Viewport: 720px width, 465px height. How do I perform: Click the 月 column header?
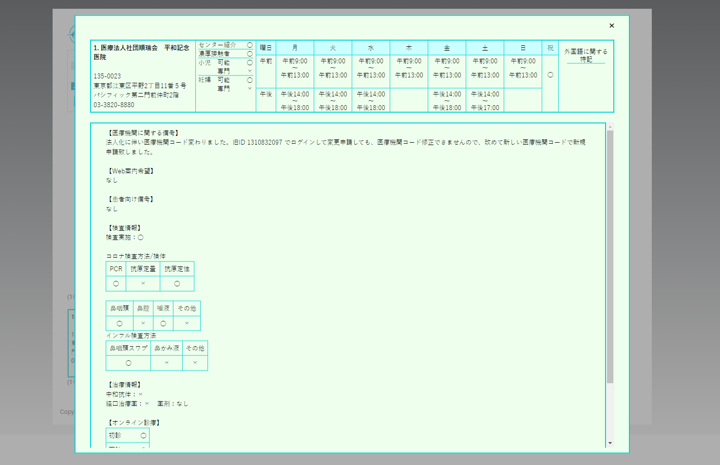(295, 48)
